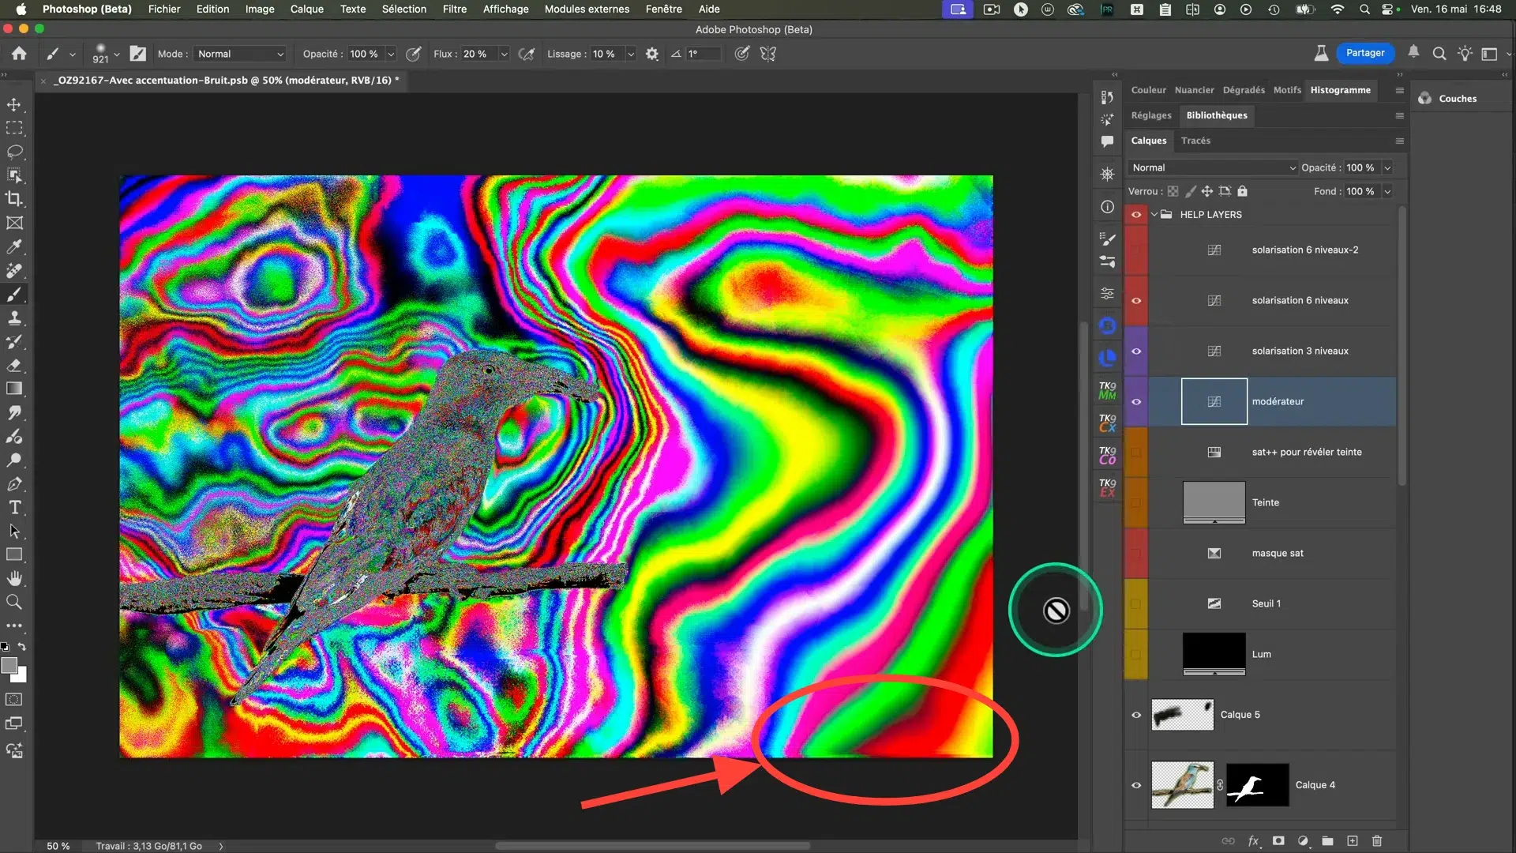Click the Partager button

tap(1365, 53)
